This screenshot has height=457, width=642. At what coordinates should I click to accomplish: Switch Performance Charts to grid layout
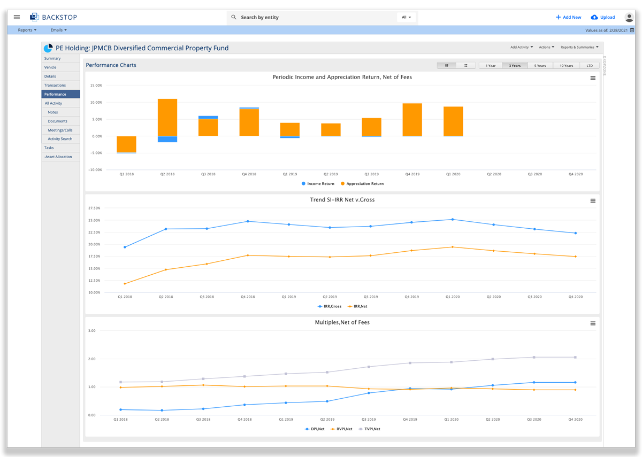tap(466, 66)
